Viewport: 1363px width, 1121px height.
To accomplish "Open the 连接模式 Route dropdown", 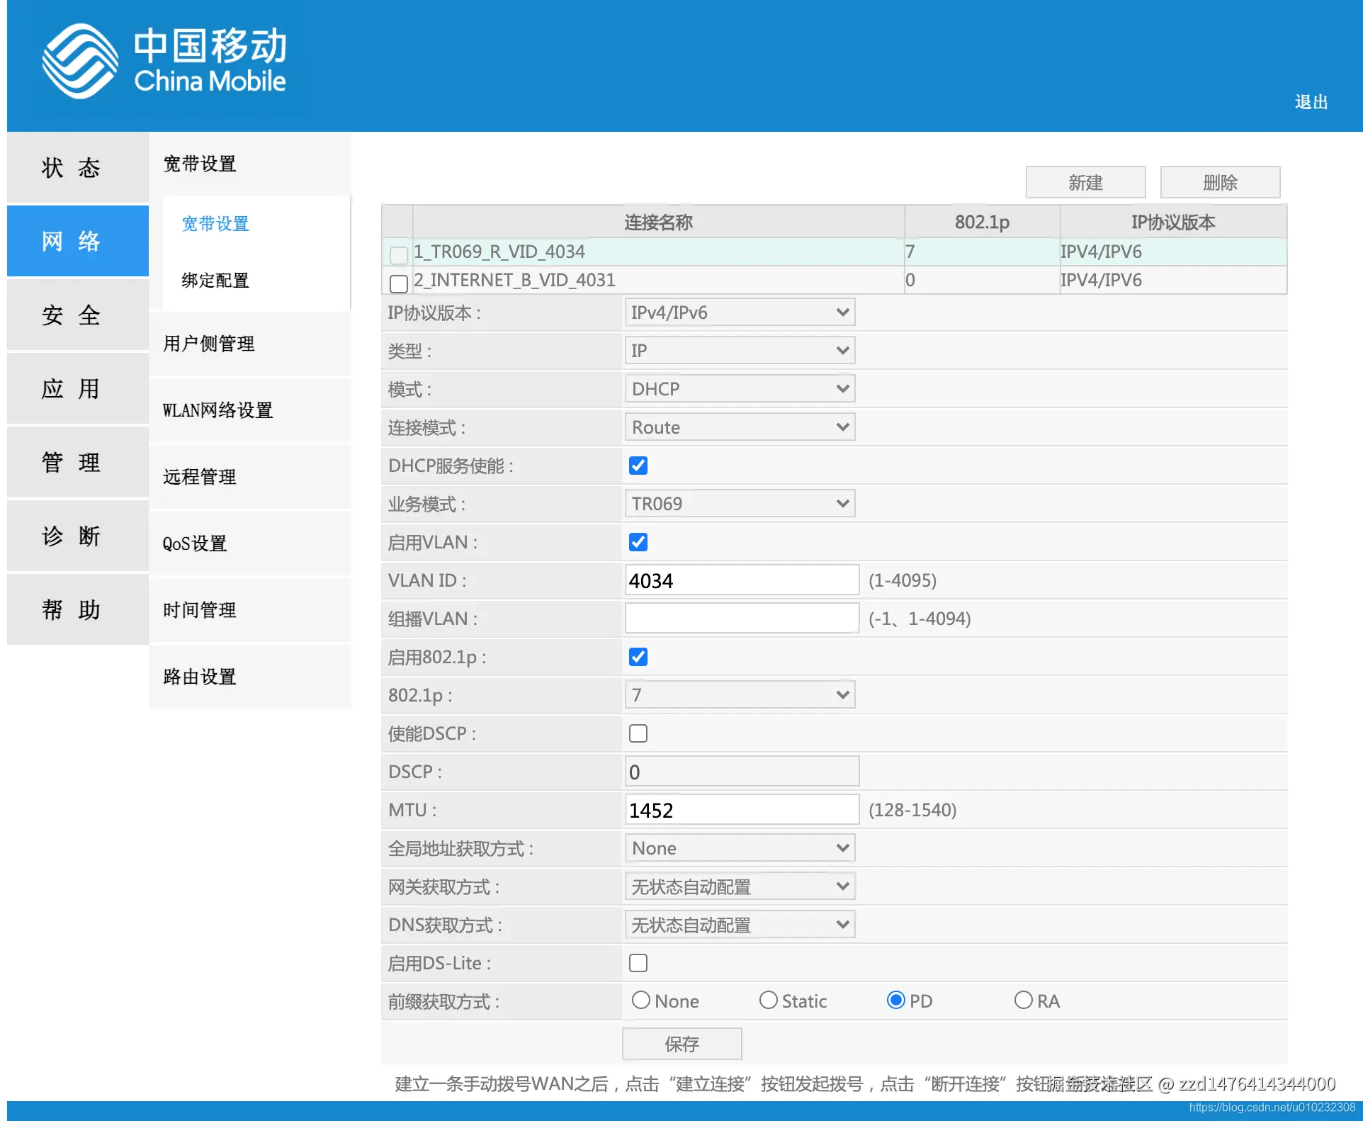I will click(x=740, y=427).
